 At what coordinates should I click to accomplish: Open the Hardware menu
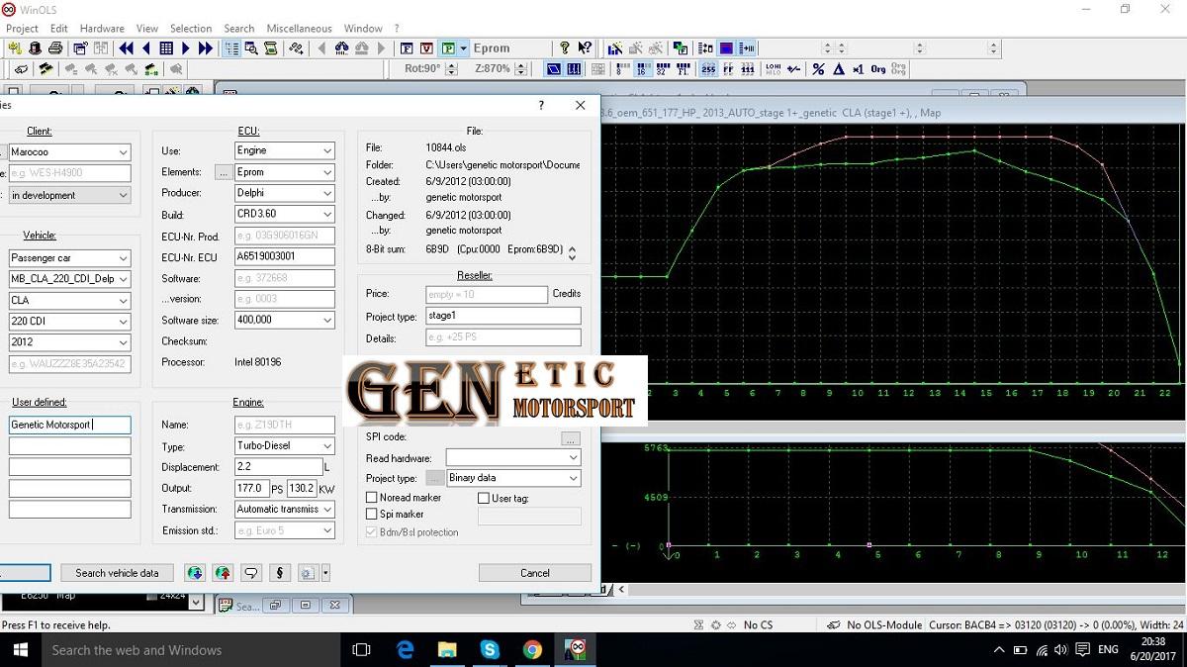point(102,29)
